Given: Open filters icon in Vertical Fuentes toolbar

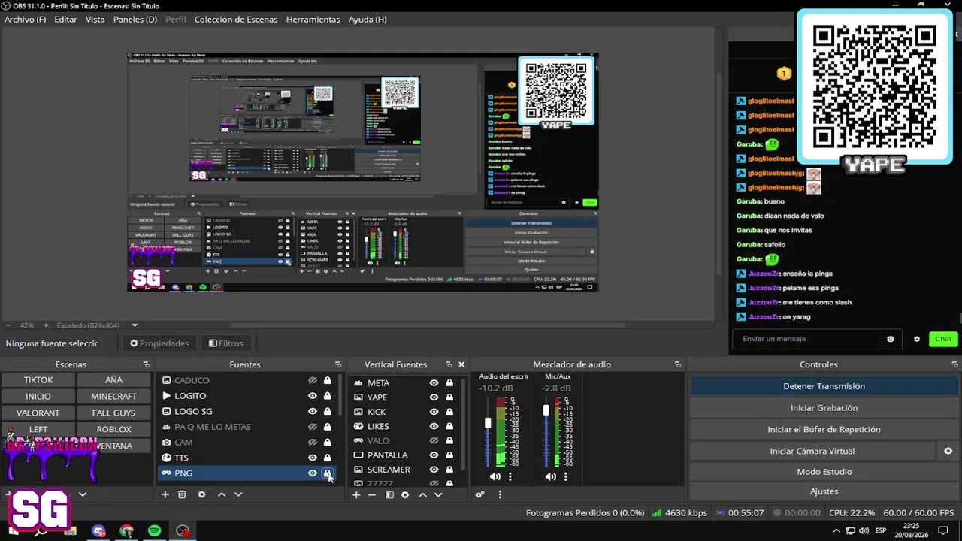Looking at the screenshot, I should coord(389,495).
